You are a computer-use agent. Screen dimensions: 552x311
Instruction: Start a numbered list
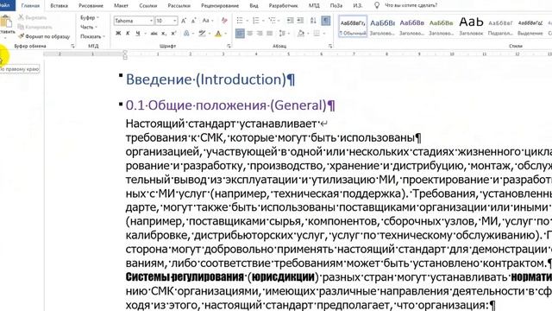pyautogui.click(x=256, y=21)
